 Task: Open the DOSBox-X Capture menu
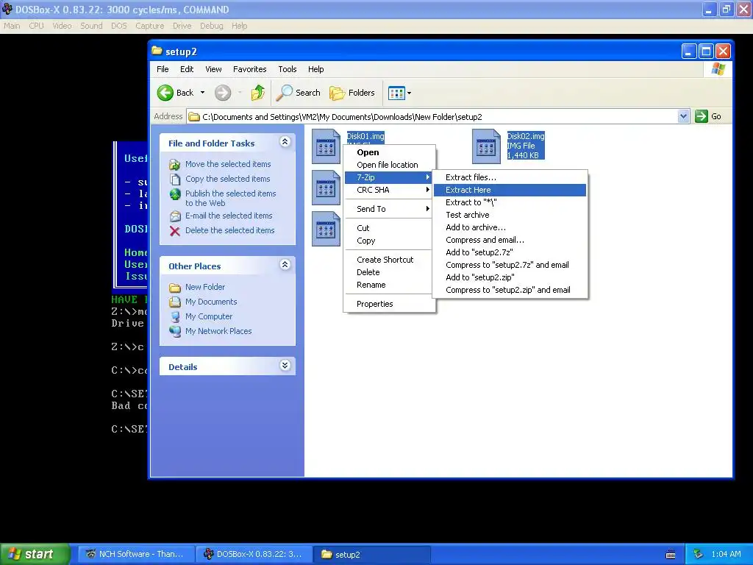149,26
